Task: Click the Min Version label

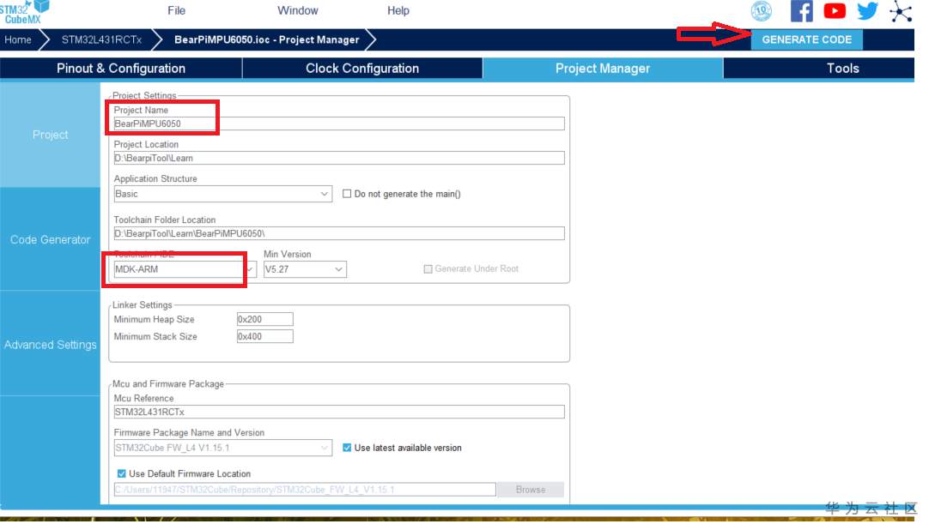Action: coord(288,255)
